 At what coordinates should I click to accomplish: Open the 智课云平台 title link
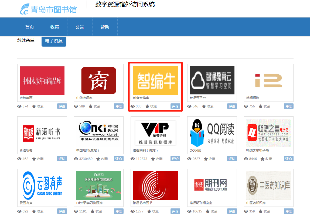[198, 98]
